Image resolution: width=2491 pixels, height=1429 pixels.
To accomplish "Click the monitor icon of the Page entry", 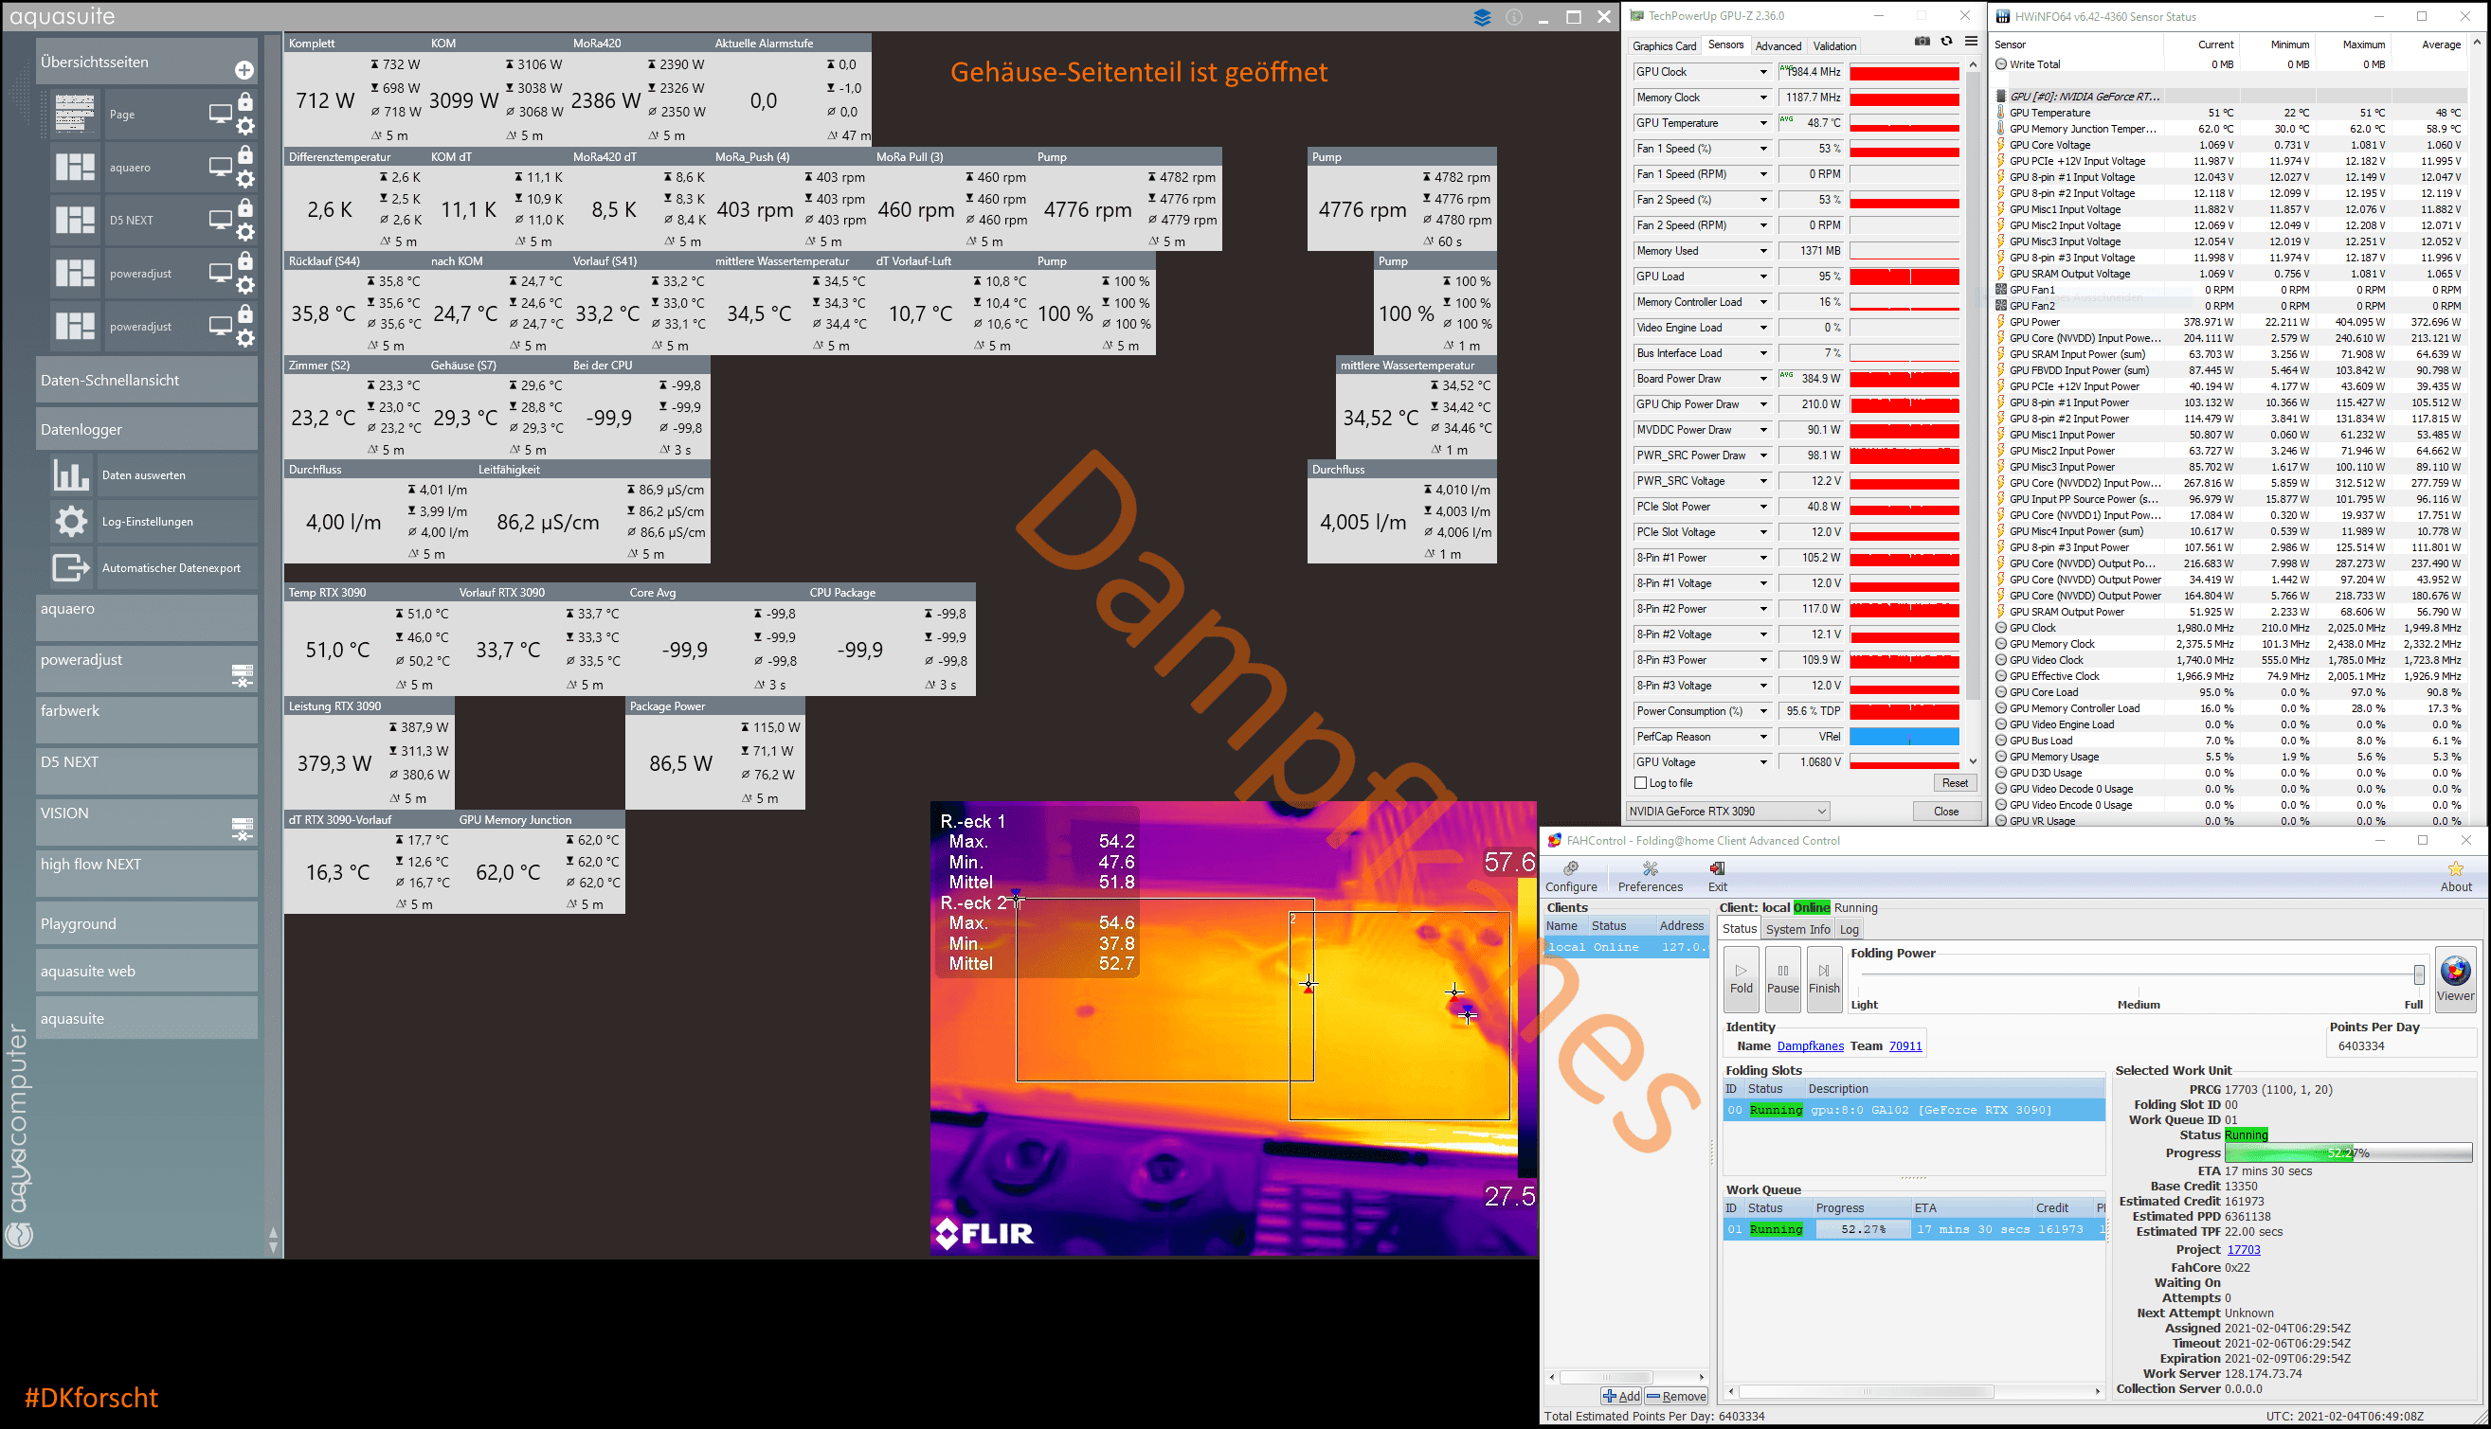I will [220, 114].
